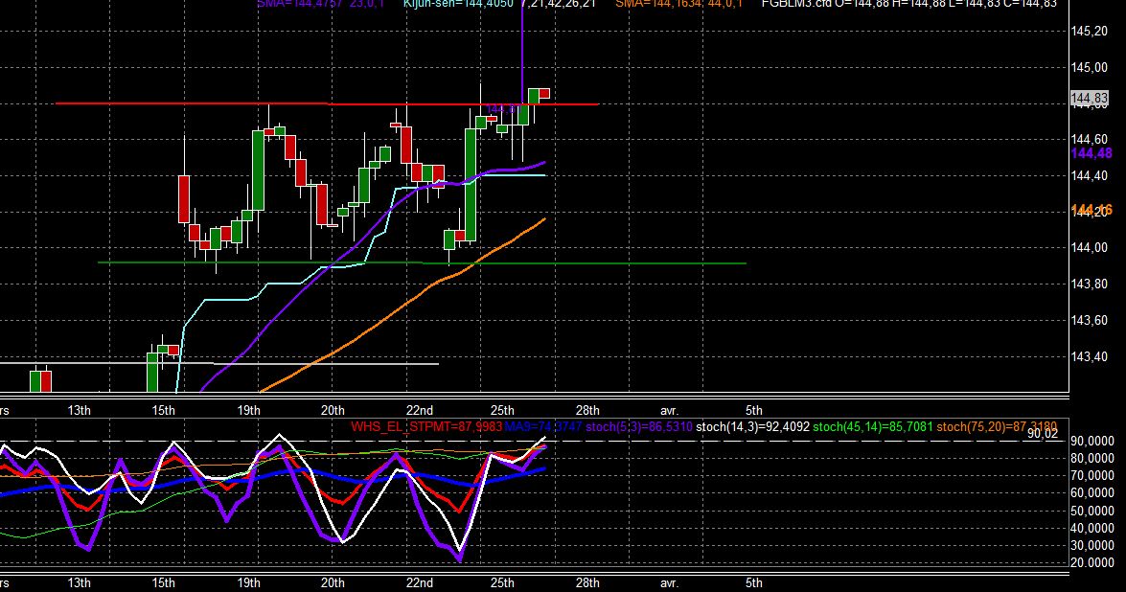Click 25th on the price chart date axis
This screenshot has width=1126, height=592.
[502, 410]
